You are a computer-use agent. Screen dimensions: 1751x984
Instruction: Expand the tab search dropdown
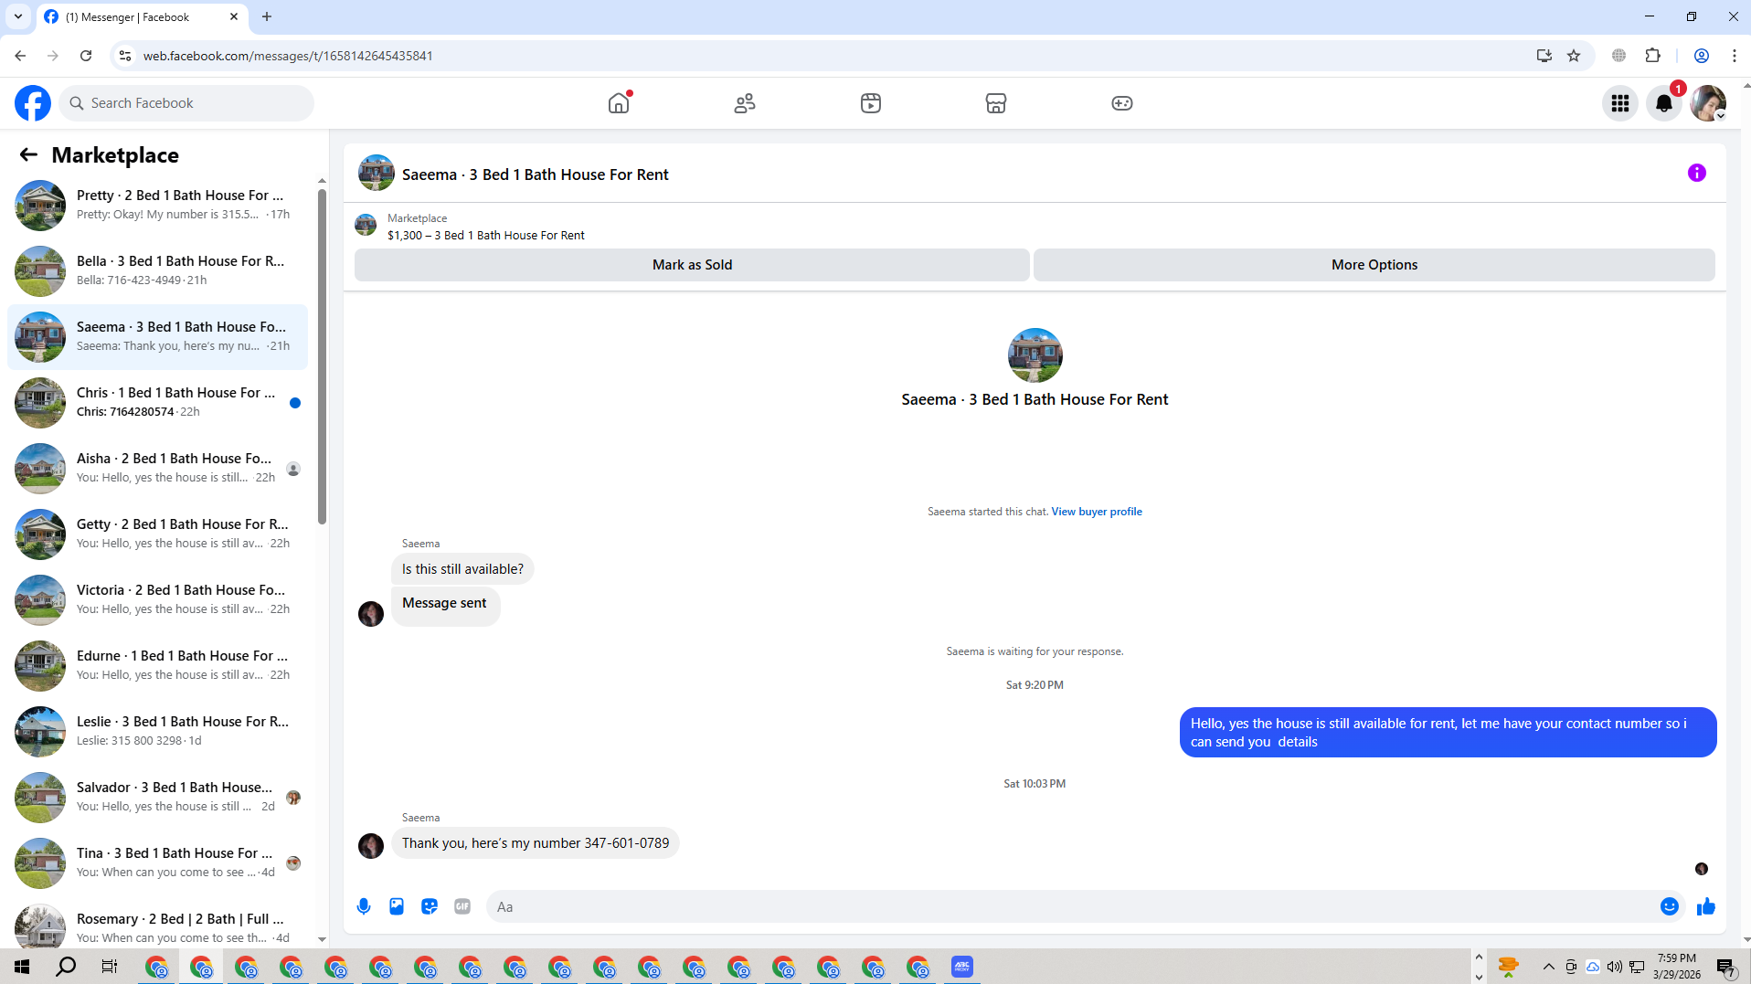[x=18, y=16]
